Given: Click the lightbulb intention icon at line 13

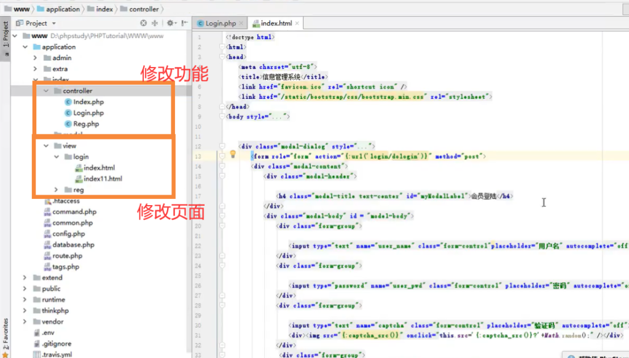Looking at the screenshot, I should 233,154.
